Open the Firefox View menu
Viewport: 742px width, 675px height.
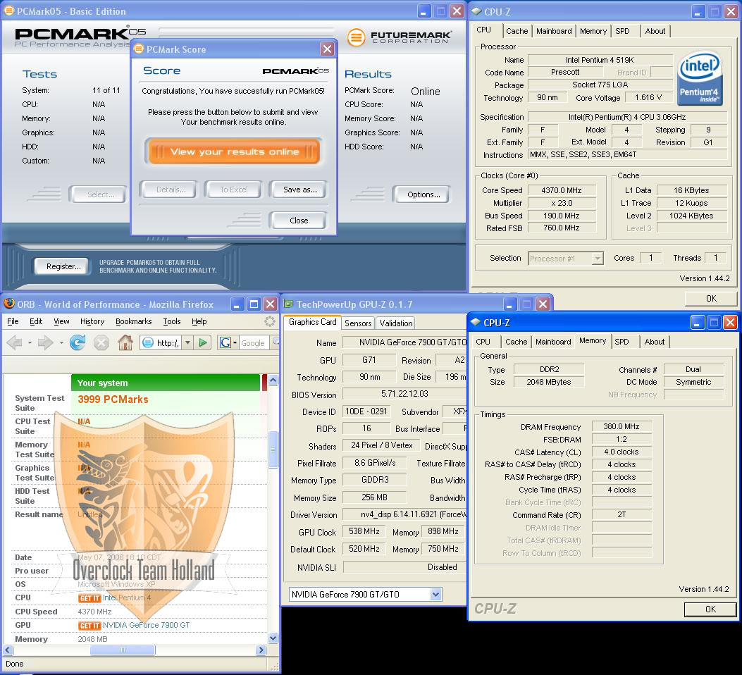[61, 322]
